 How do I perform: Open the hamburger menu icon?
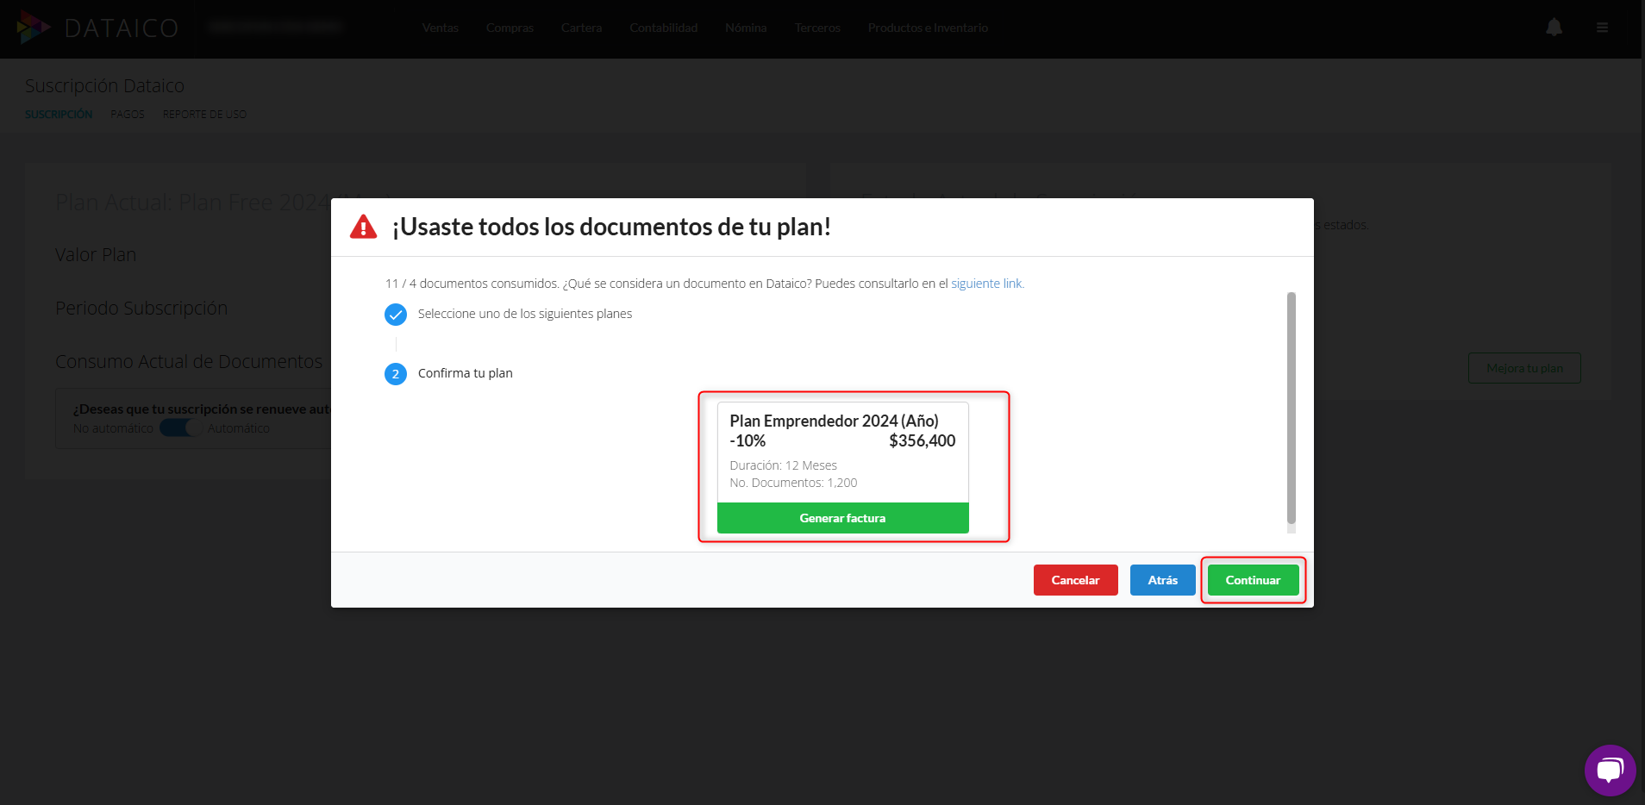[x=1602, y=28]
